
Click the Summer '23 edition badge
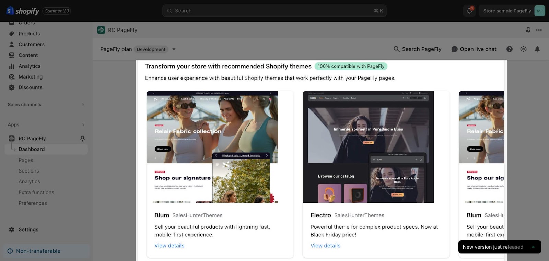tap(57, 11)
